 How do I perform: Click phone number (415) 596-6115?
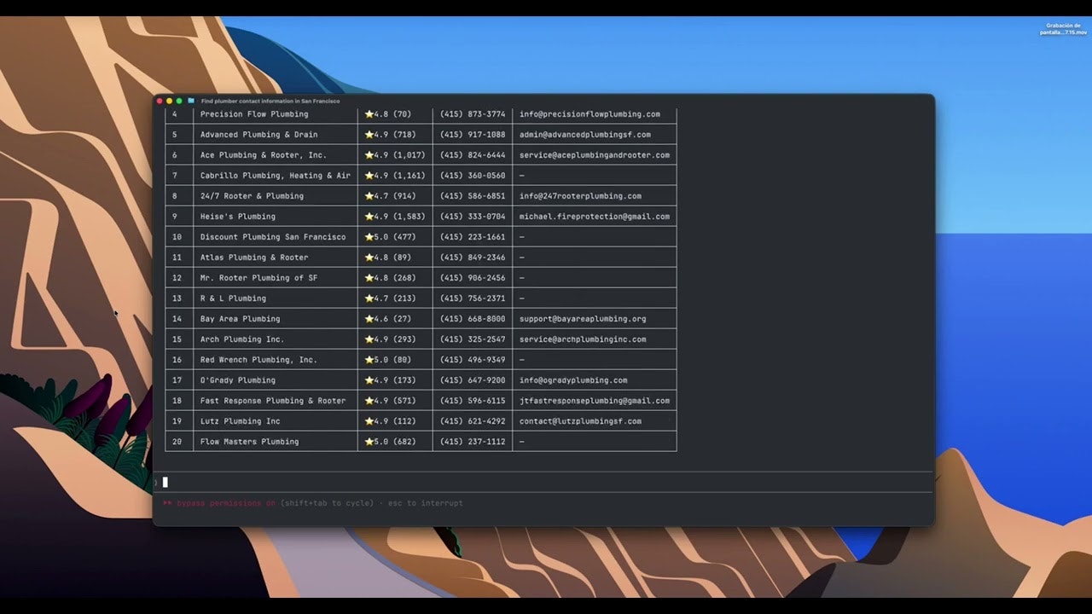473,401
